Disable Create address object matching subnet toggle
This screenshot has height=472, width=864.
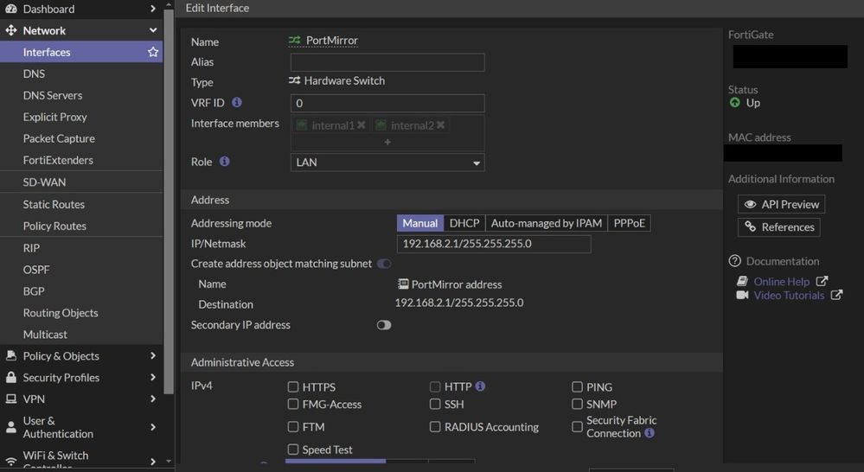click(x=384, y=264)
